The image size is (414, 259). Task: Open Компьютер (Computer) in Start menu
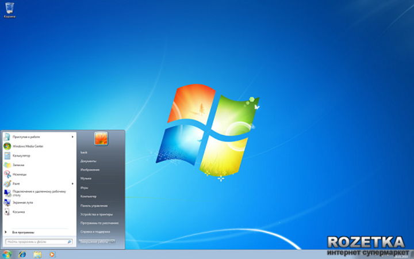pos(89,196)
